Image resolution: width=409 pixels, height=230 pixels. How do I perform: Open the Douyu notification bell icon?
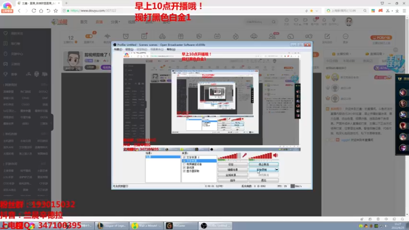point(324,20)
